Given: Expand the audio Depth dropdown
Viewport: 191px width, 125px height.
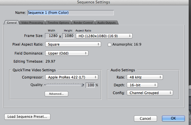Looking at the screenshot, I should [142, 85].
